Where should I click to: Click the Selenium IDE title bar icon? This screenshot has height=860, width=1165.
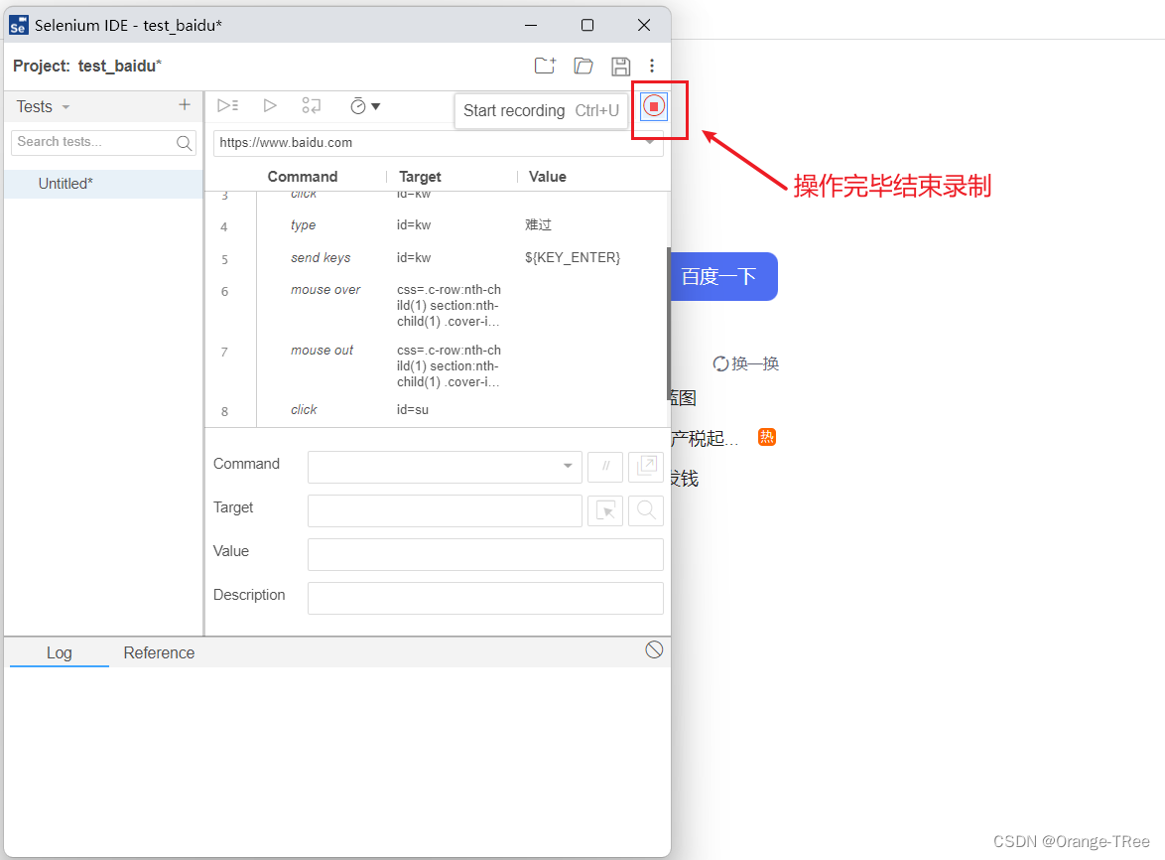pyautogui.click(x=19, y=25)
